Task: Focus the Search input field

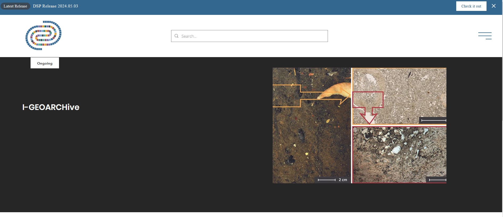Action: 249,36
